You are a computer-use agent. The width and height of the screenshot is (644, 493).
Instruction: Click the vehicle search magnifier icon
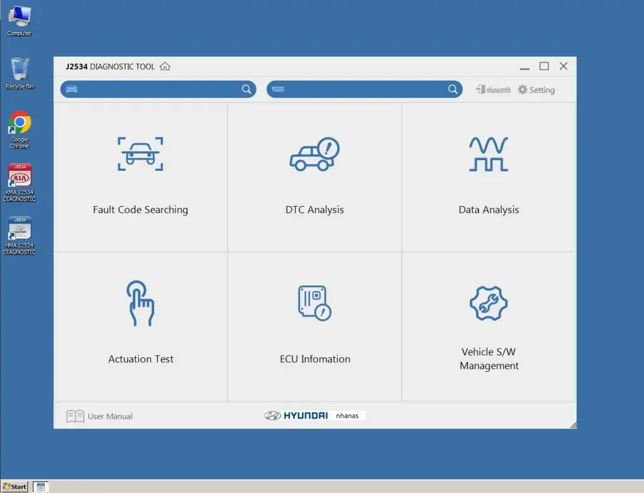coord(247,89)
